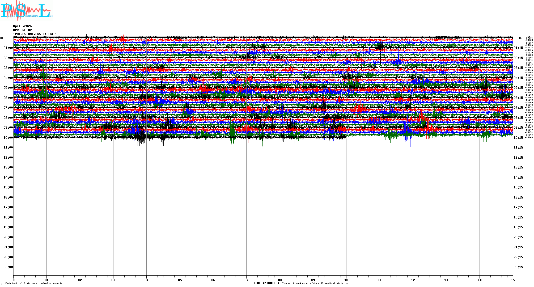534x287 pixels.
Task: Select the 20:15 label on right axis
Action: click(518, 237)
